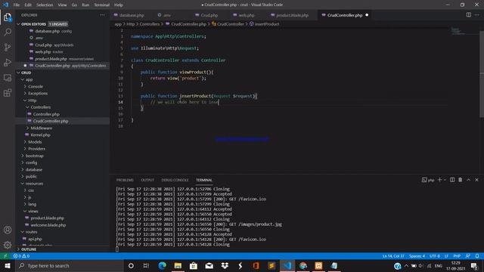Click the remote window status bar icon
The width and height of the screenshot is (484, 272).
tap(5, 256)
